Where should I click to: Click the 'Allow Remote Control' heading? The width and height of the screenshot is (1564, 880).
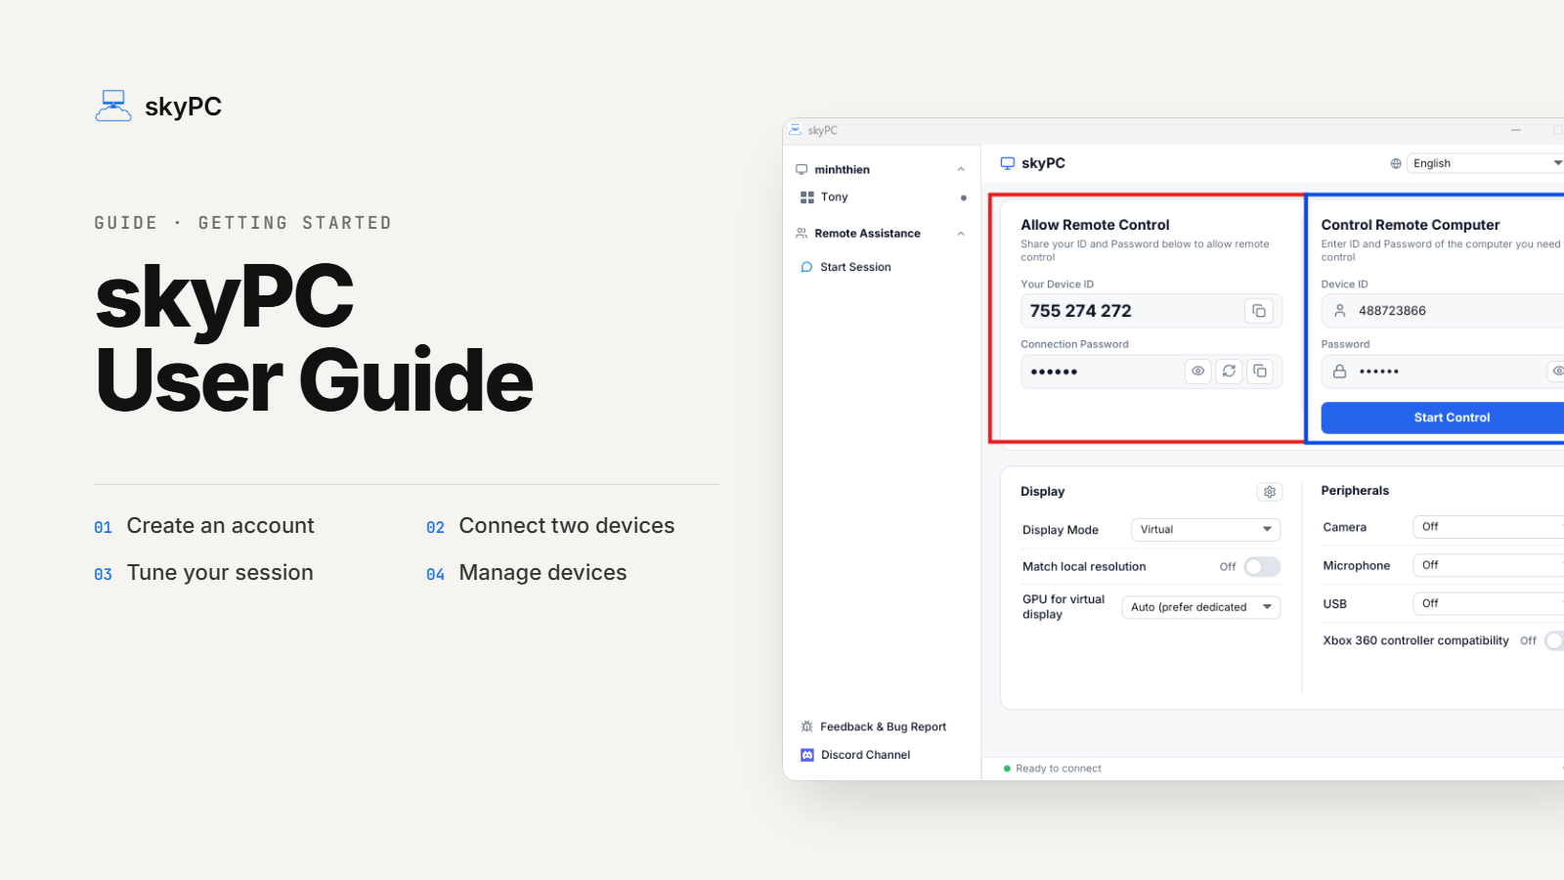click(1095, 225)
